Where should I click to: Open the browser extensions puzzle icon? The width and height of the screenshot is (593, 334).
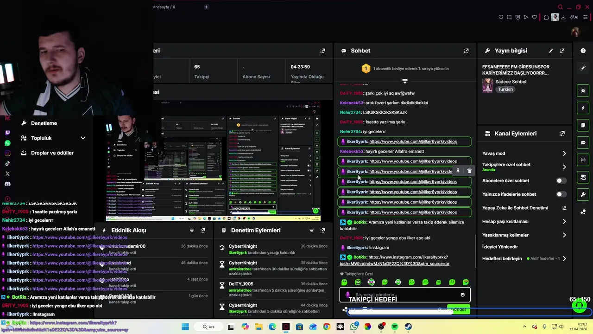[546, 17]
